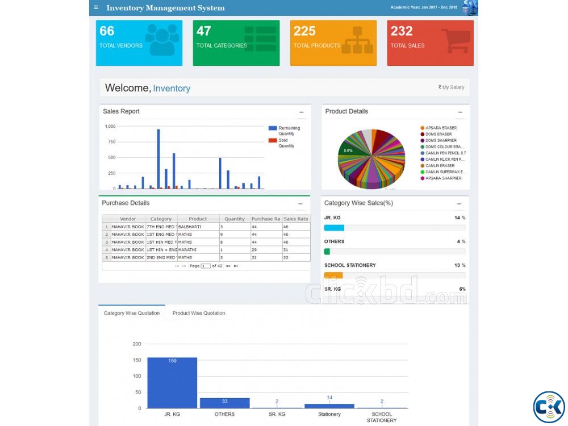Viewport: 568px width, 426px height.
Task: Click CAMLIN KLICK PEN legend entry
Action: (442, 160)
